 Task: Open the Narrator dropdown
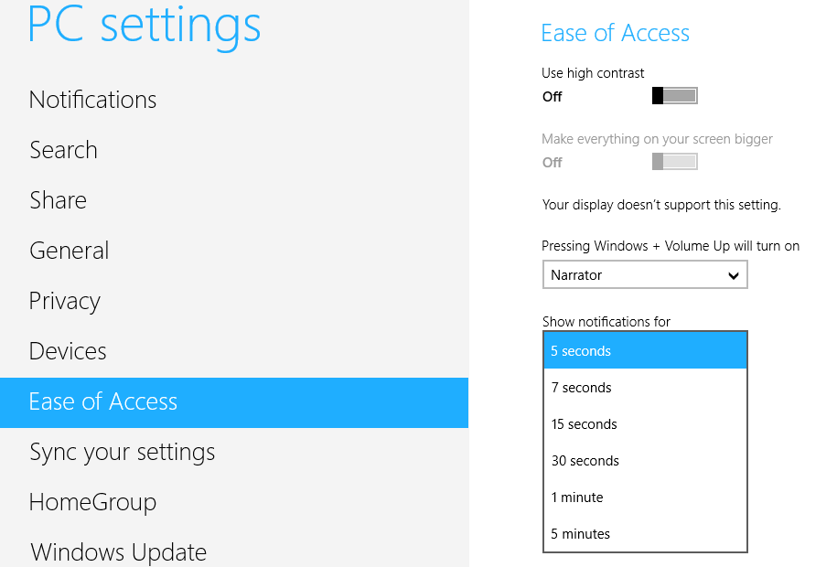click(x=645, y=275)
